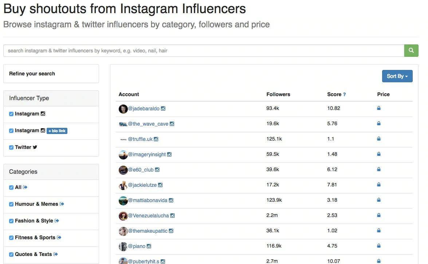Toggle the Instagram + bio link checkbox
428x264 pixels.
pyautogui.click(x=11, y=131)
